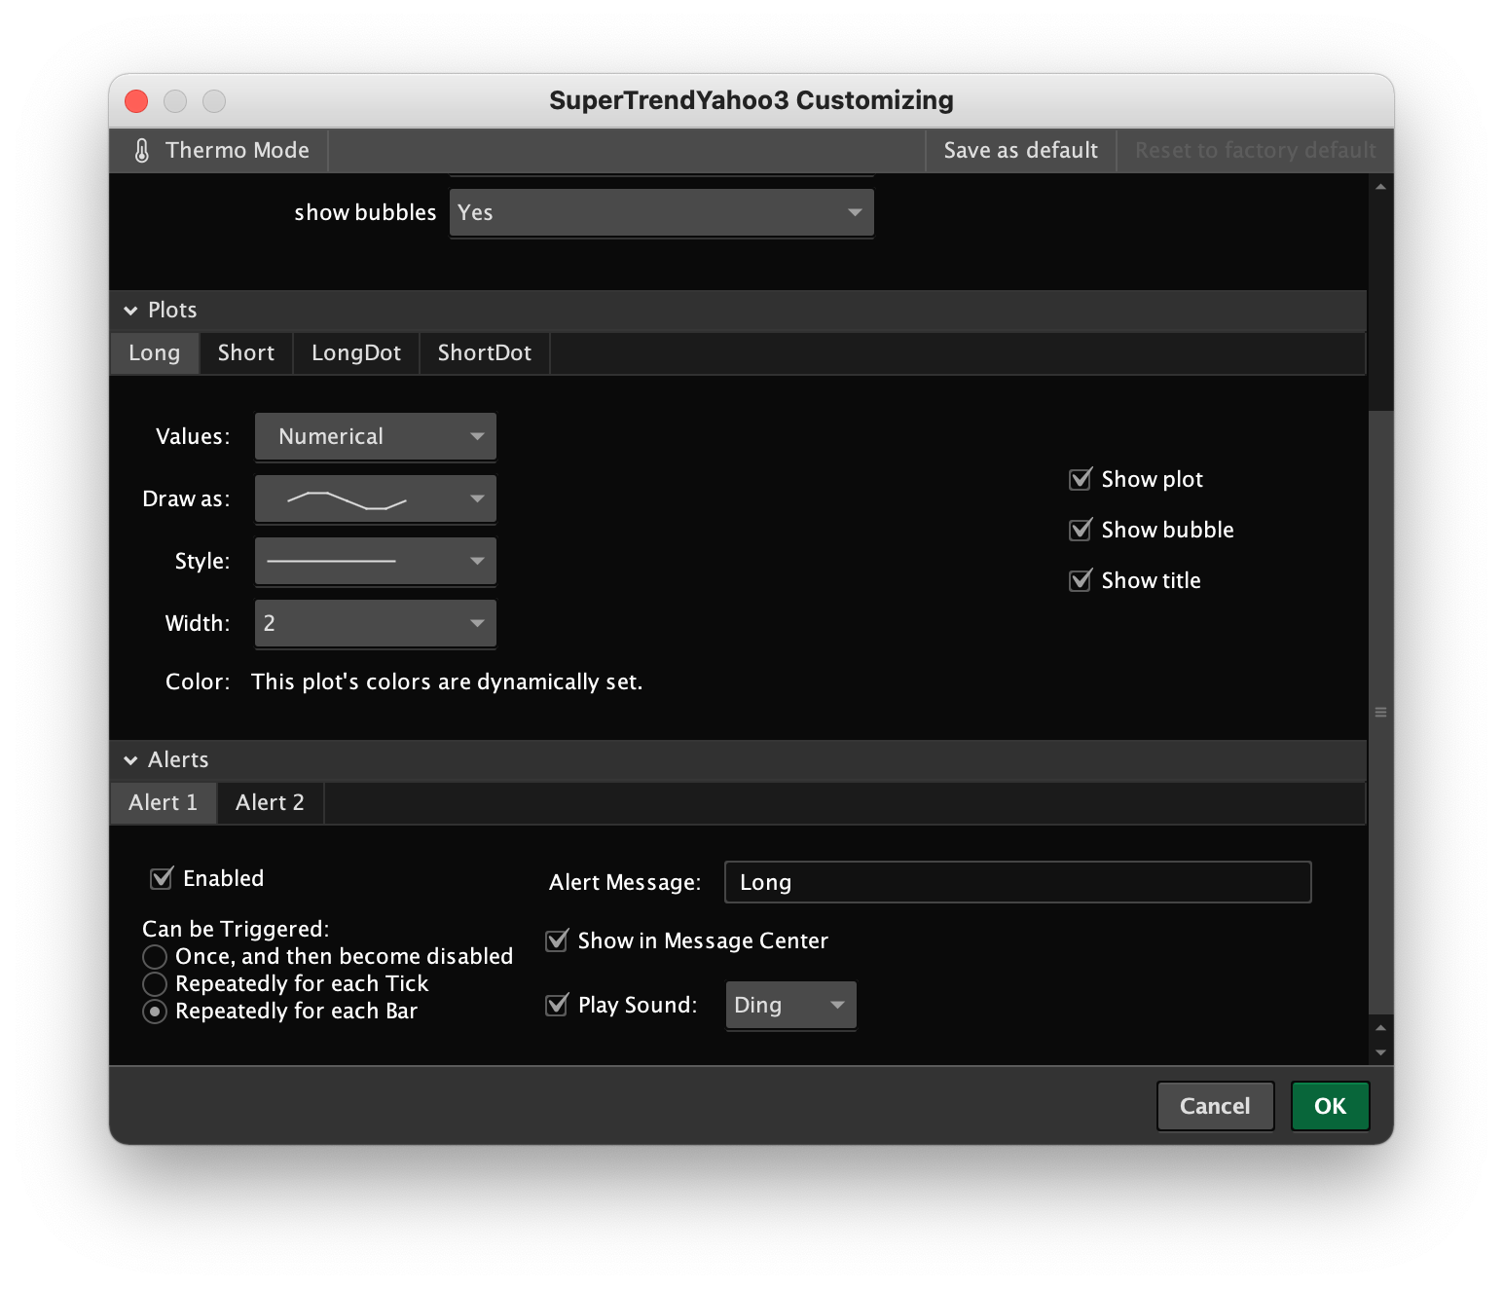Click the Alert Message text field
The height and width of the screenshot is (1289, 1503).
coord(1017,883)
